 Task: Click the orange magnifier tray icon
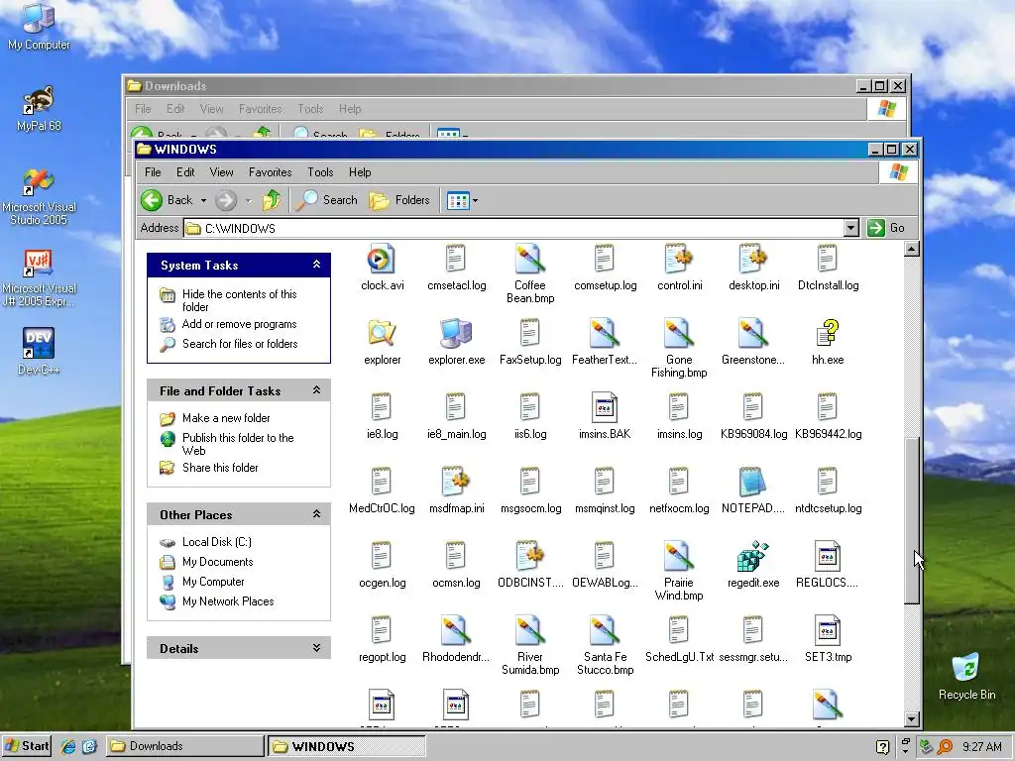pyautogui.click(x=945, y=747)
